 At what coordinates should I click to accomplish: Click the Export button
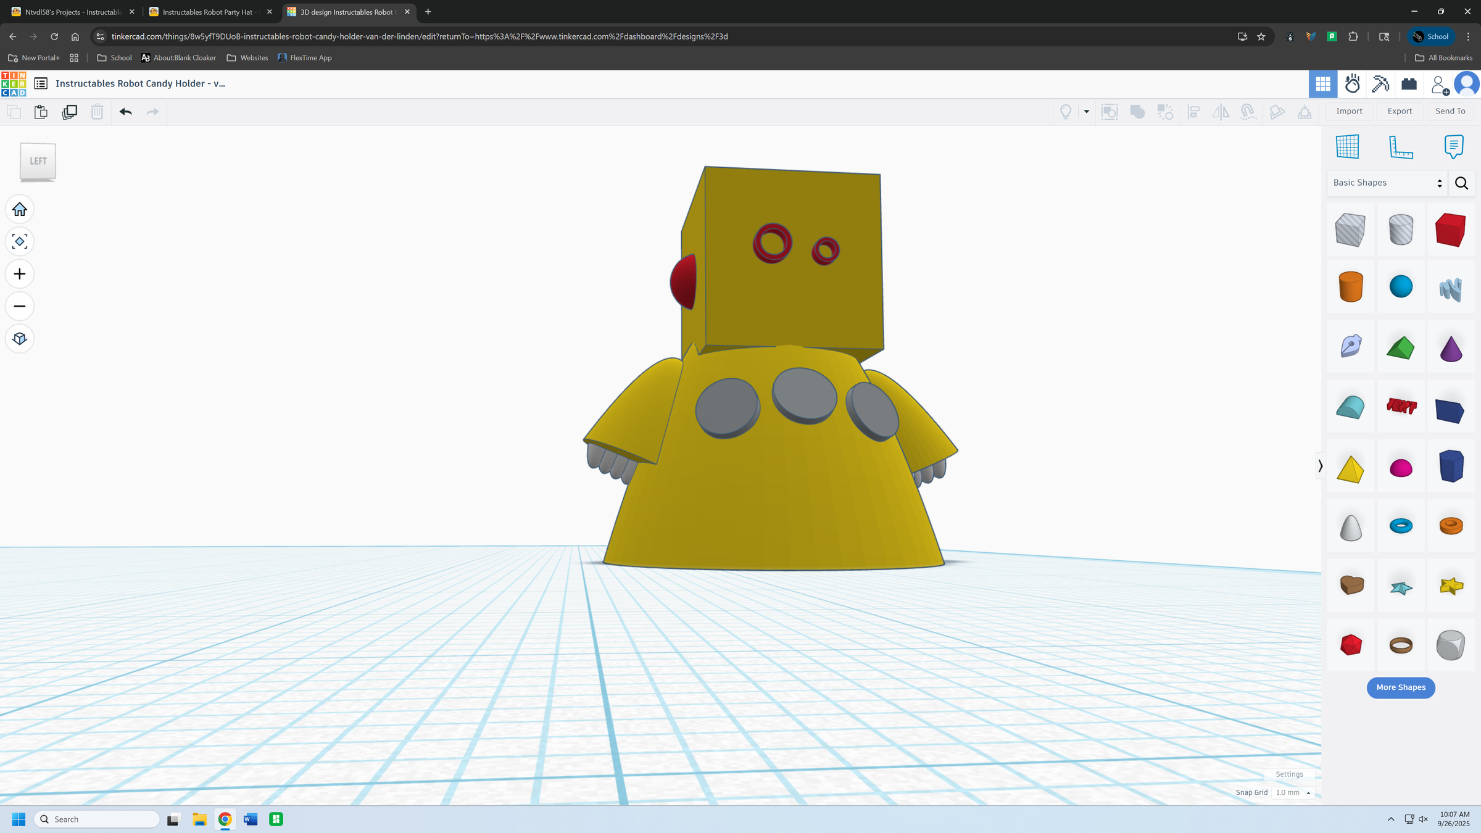click(x=1400, y=111)
